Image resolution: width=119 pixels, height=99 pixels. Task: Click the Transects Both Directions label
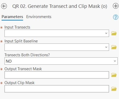click(x=27, y=55)
